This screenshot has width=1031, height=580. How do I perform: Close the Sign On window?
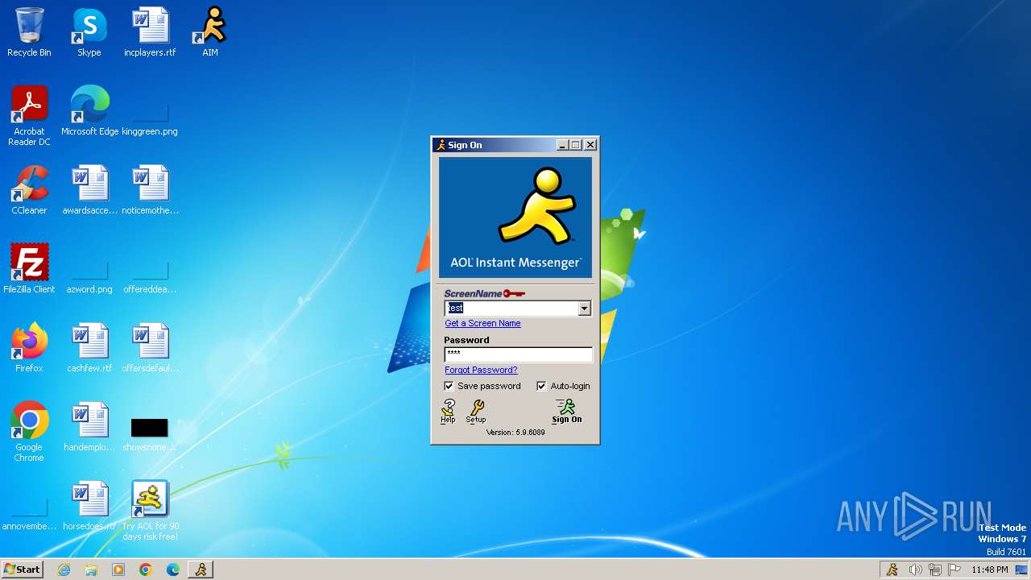590,145
